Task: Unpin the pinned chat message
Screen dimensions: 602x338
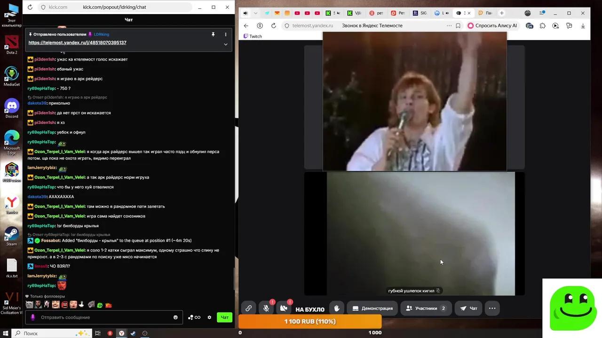Action: coord(213,34)
